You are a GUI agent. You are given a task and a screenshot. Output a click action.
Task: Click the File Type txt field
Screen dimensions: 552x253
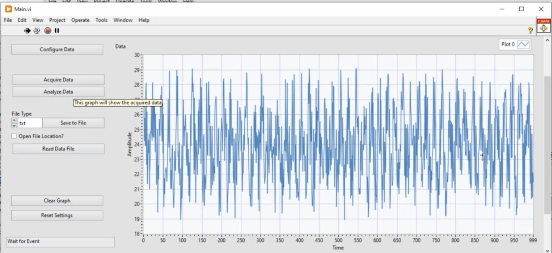point(30,123)
